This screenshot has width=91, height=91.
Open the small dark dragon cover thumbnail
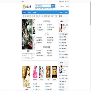(34, 30)
